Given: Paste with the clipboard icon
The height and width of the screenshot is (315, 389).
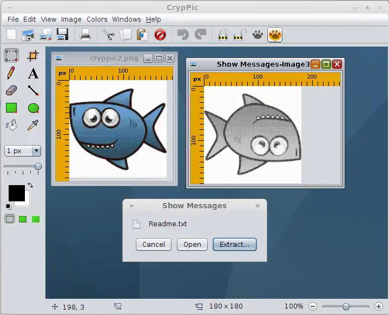Looking at the screenshot, I should pos(142,35).
